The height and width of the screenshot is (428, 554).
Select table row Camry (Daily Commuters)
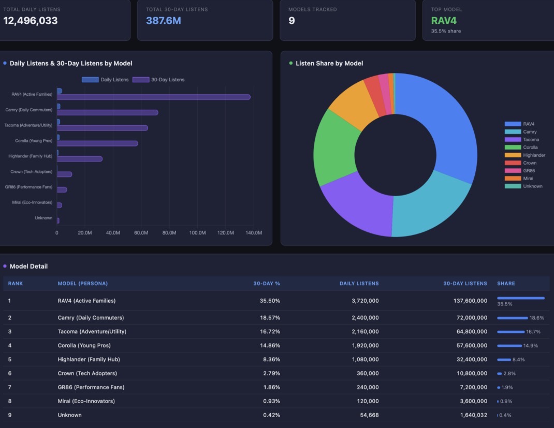pos(276,318)
